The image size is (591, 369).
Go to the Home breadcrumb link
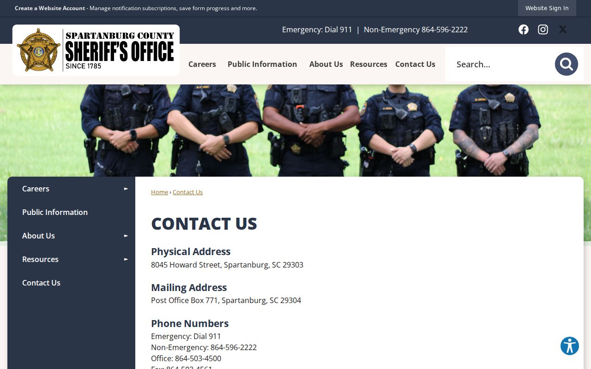coord(159,192)
